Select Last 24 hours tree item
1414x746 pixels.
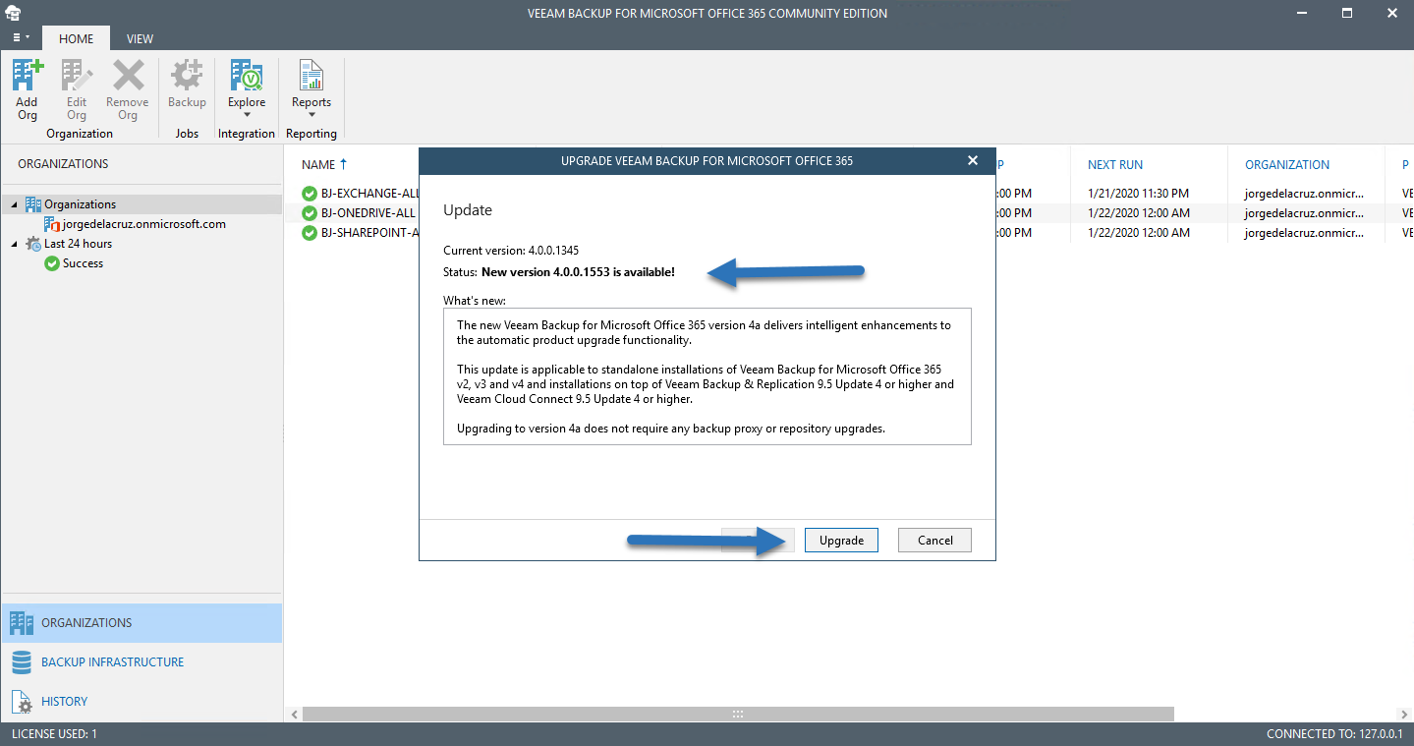click(x=78, y=244)
